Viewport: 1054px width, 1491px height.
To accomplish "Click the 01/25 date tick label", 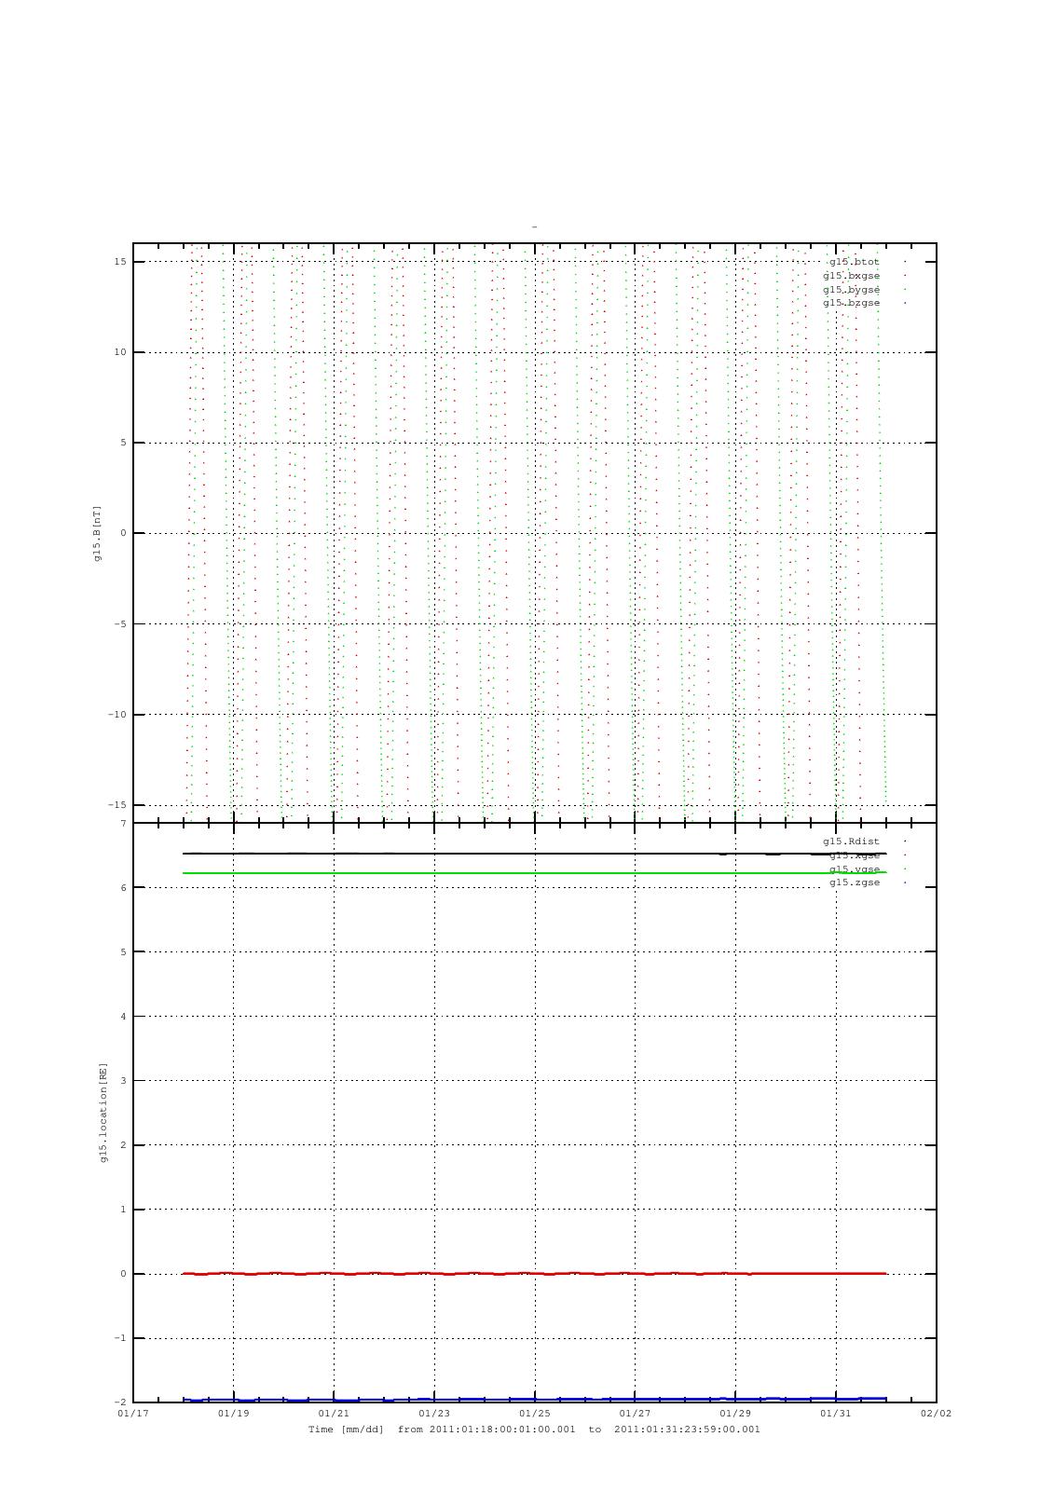I will 535,1414.
